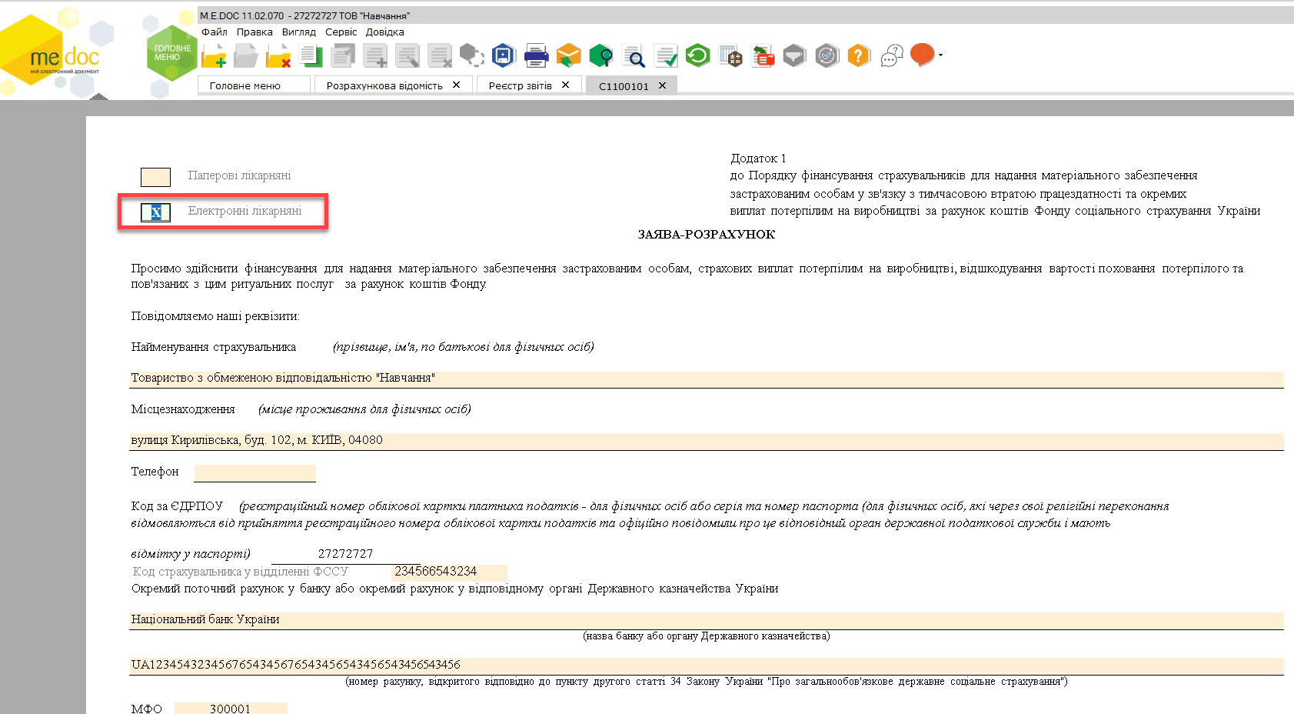Click the blue save diskette icon
The height and width of the screenshot is (714, 1294).
503,55
